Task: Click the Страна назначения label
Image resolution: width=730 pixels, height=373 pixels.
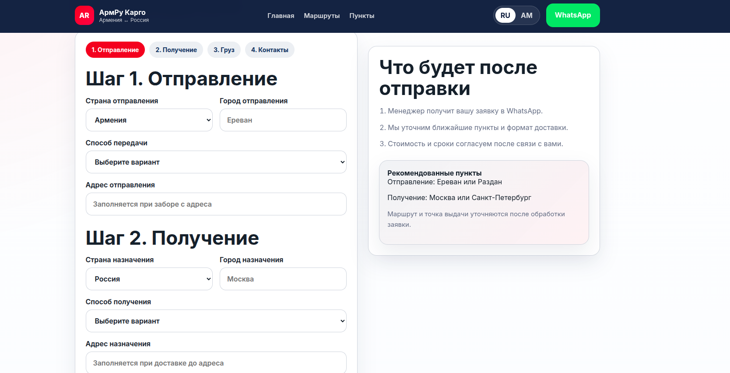Action: tap(119, 260)
